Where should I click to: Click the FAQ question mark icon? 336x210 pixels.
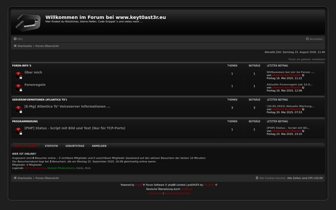coord(15,39)
